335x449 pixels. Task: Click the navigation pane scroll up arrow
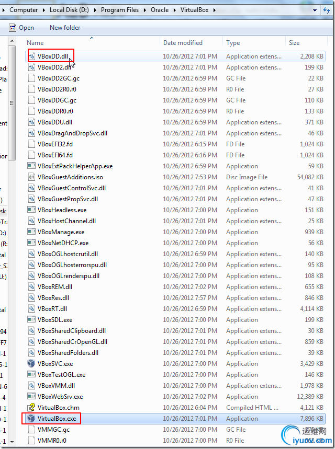point(12,41)
